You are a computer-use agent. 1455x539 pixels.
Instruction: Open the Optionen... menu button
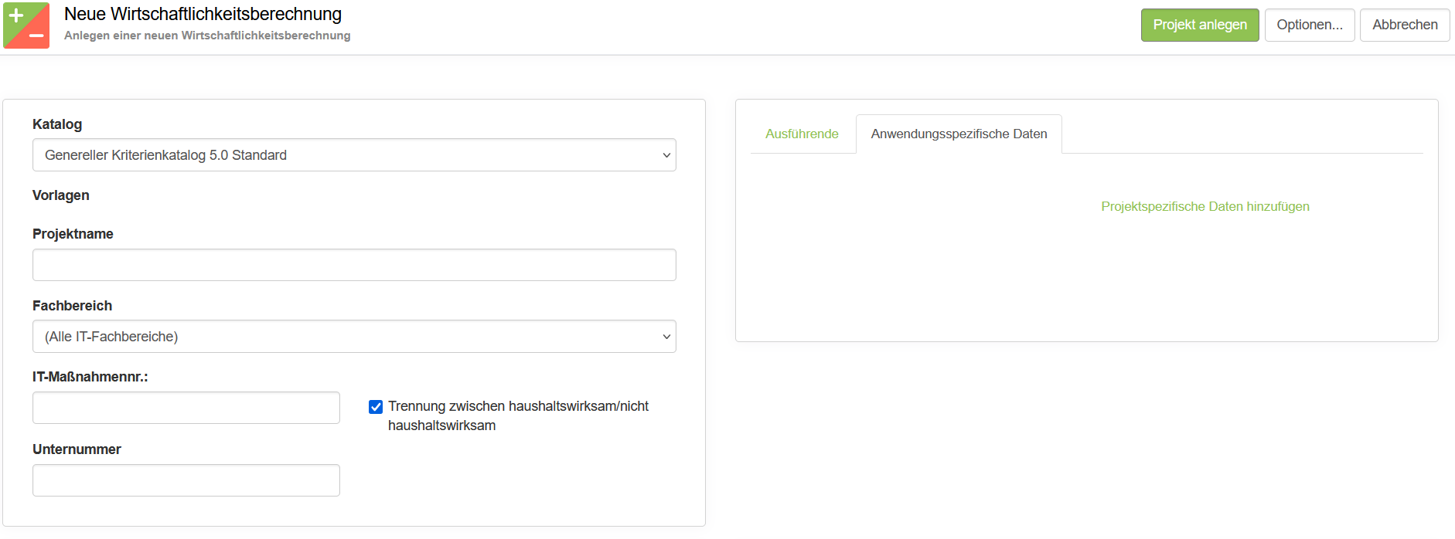click(x=1309, y=25)
